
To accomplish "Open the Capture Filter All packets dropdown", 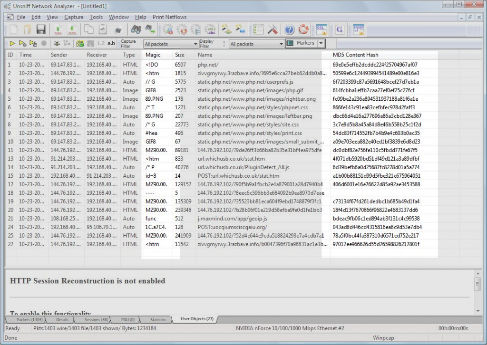I will coord(171,44).
